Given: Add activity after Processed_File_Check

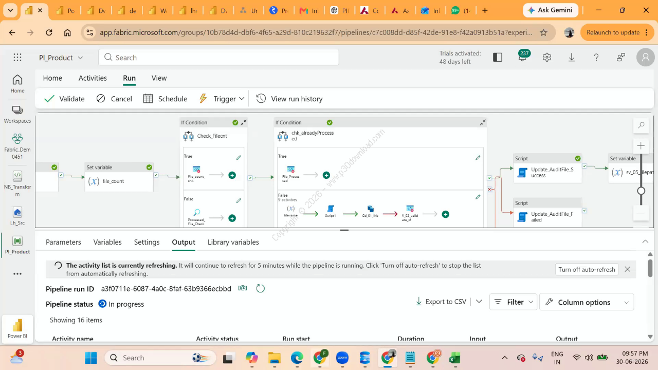Looking at the screenshot, I should (x=232, y=218).
